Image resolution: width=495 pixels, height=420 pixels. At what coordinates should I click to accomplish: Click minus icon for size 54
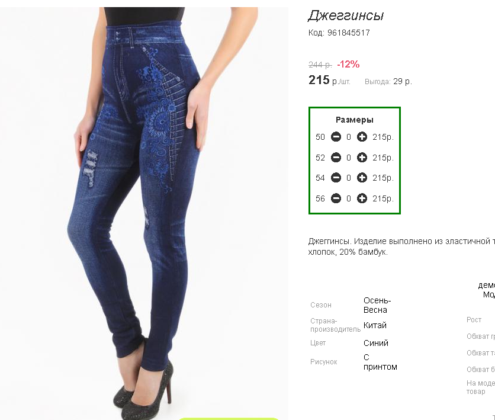pos(336,178)
